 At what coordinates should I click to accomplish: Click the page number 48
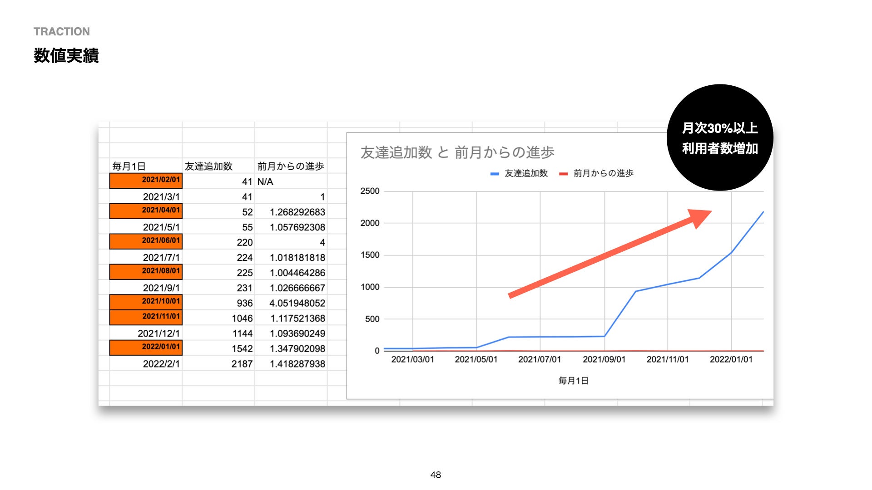tap(436, 475)
